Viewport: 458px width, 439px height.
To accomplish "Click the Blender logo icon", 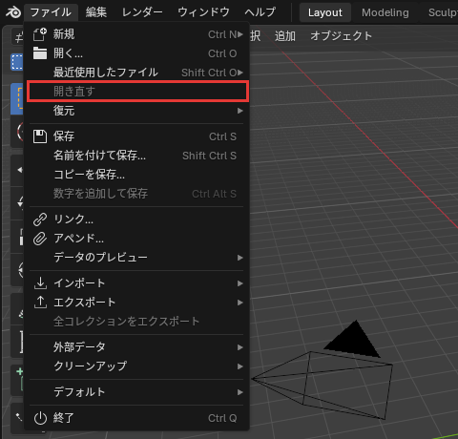I will click(x=13, y=12).
